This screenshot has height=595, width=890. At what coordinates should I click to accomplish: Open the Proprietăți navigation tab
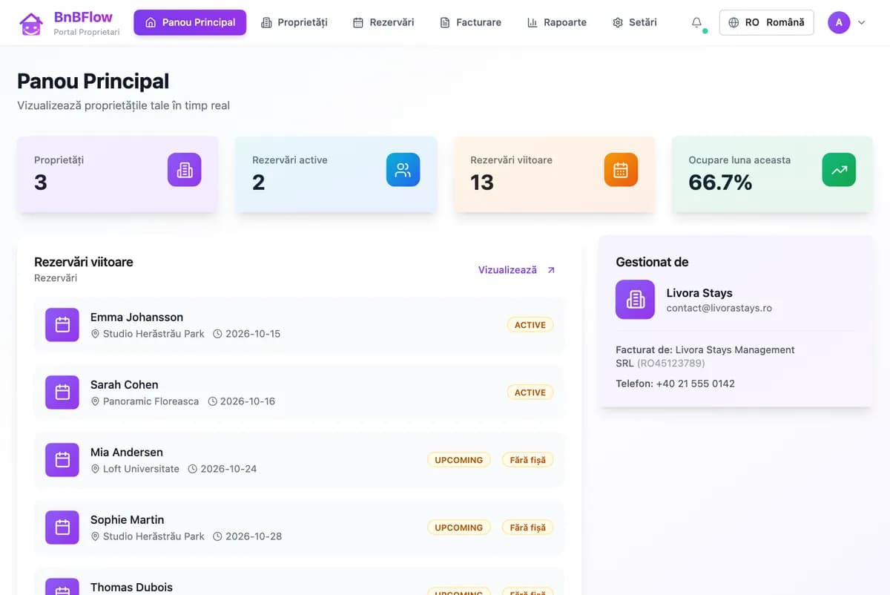pos(294,22)
